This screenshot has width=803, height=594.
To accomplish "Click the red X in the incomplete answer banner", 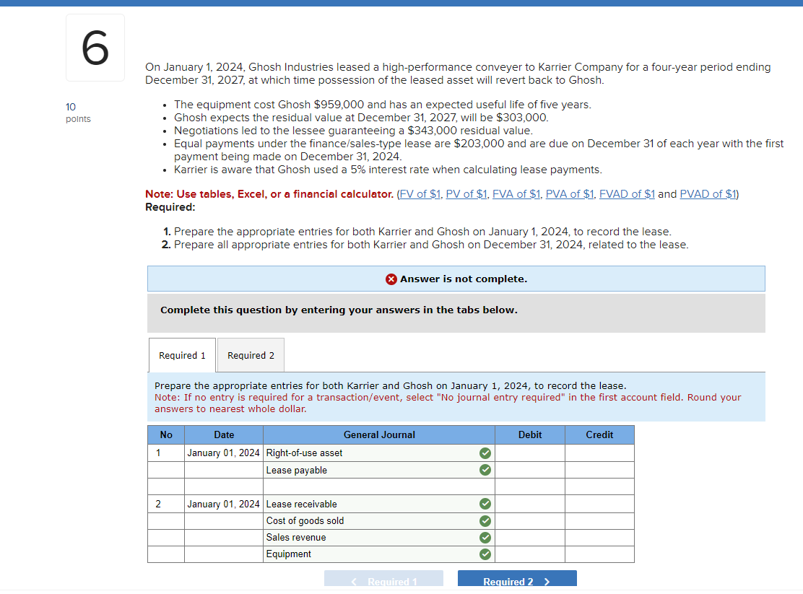I will click(x=390, y=279).
